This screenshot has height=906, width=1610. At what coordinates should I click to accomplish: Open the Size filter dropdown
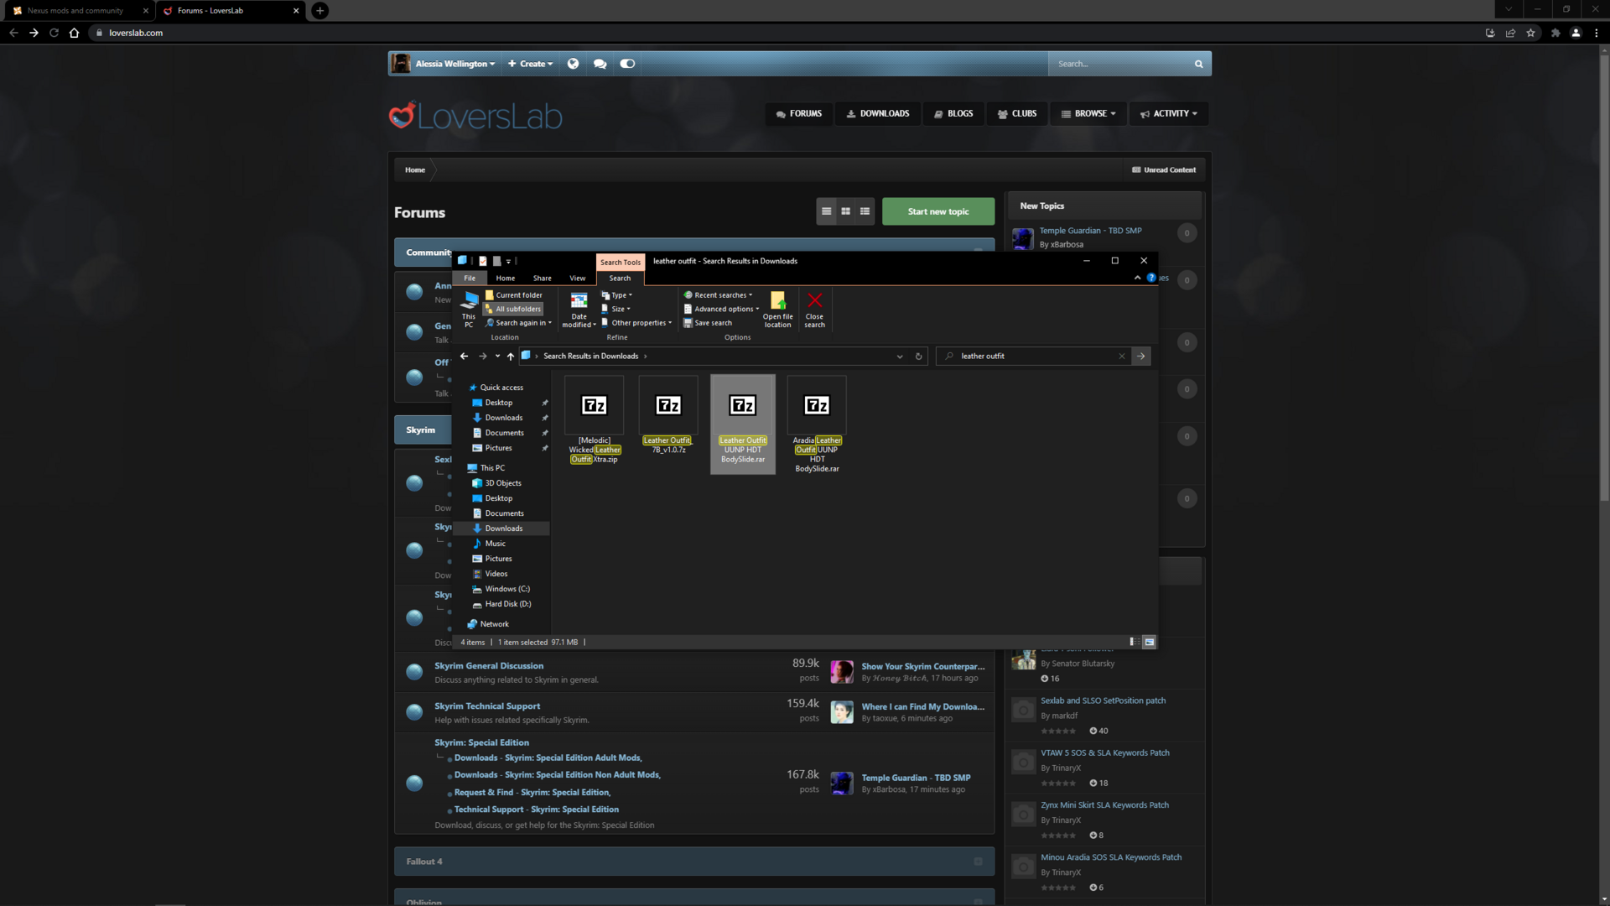[615, 309]
